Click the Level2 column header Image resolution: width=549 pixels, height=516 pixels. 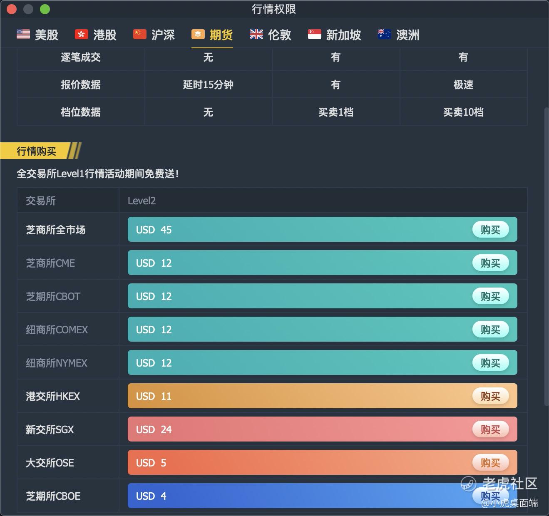142,201
